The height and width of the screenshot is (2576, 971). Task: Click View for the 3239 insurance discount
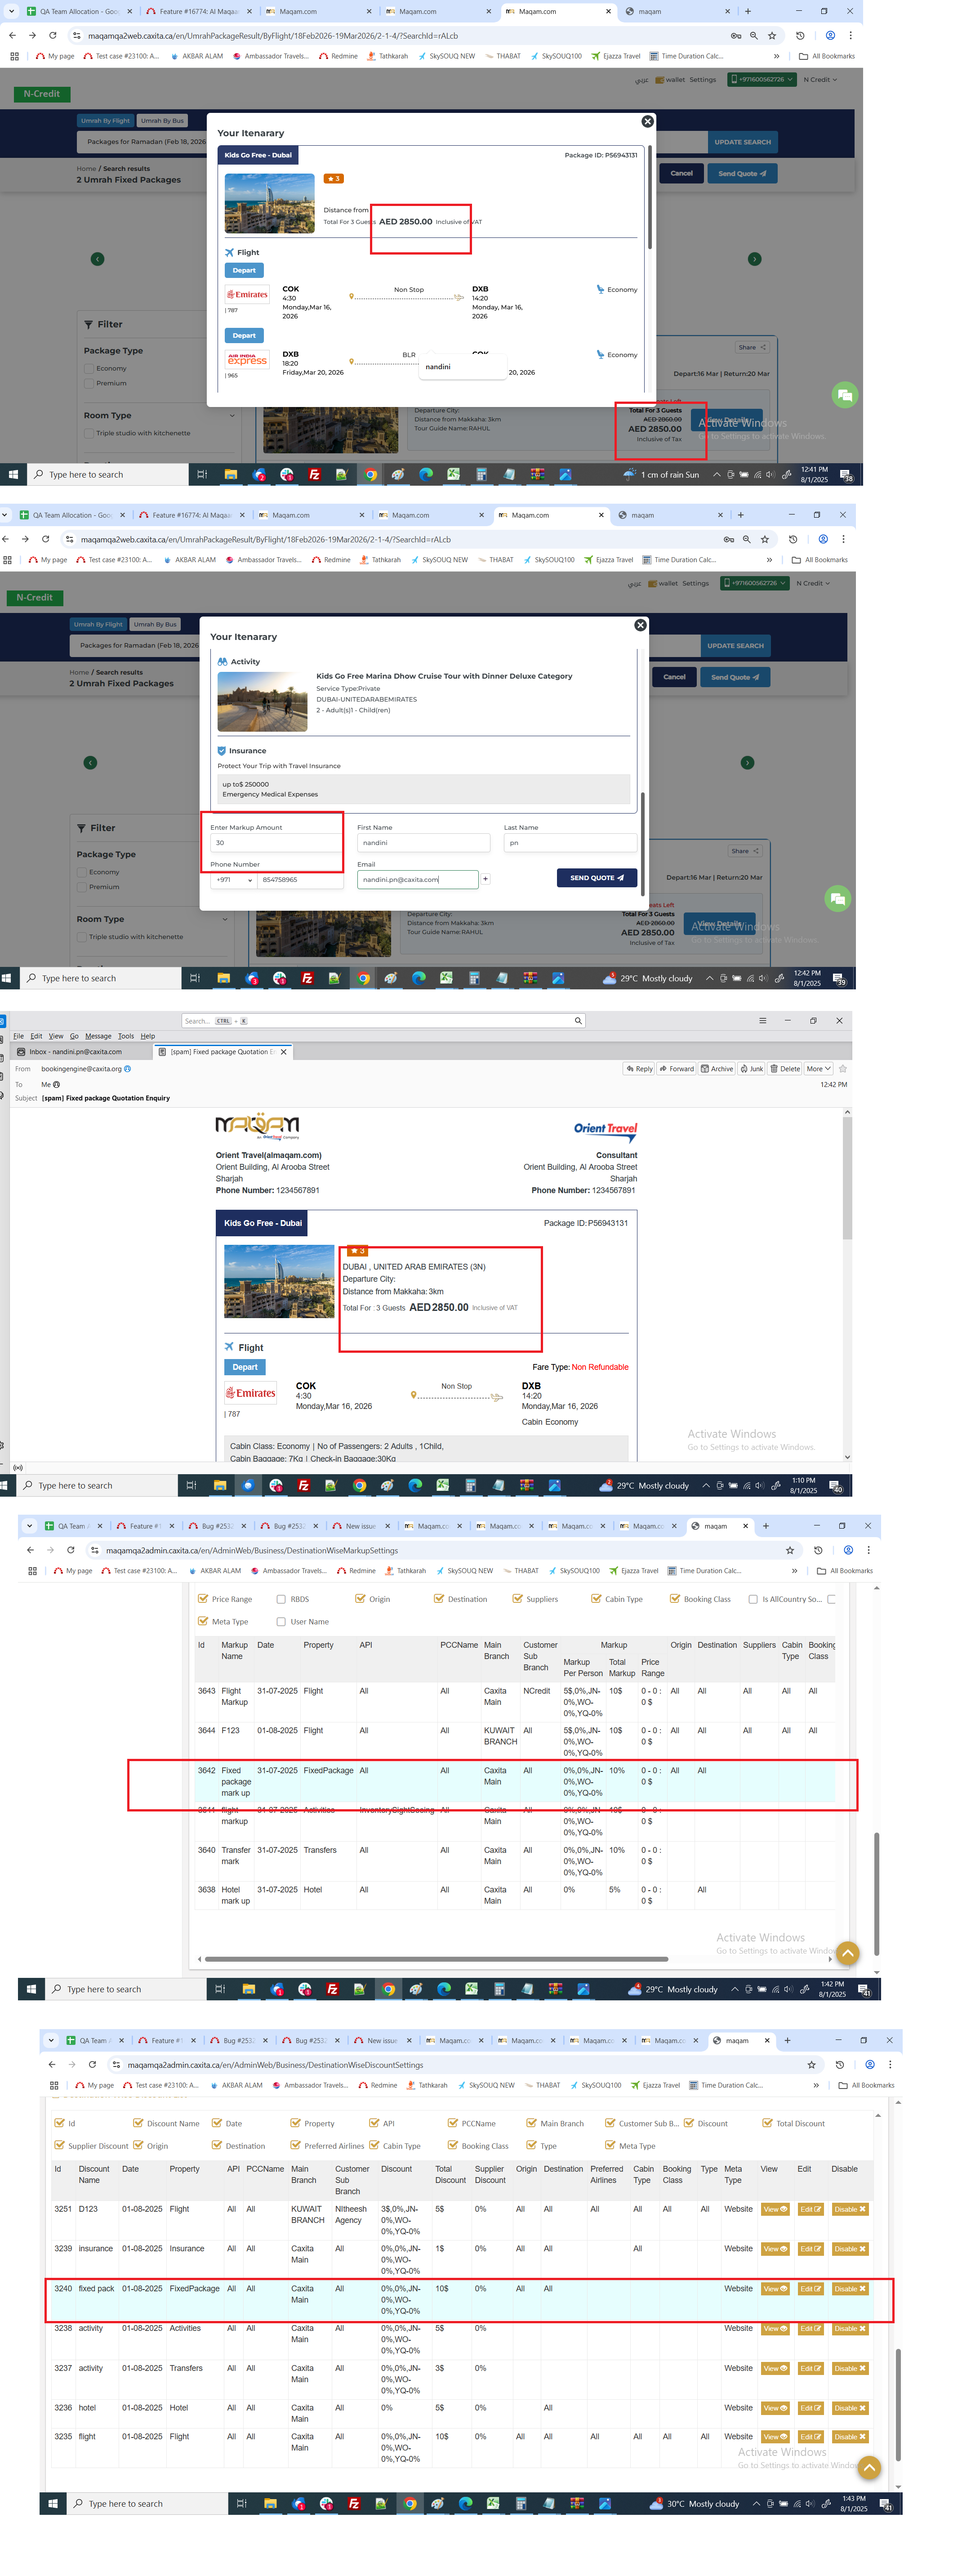(775, 2249)
